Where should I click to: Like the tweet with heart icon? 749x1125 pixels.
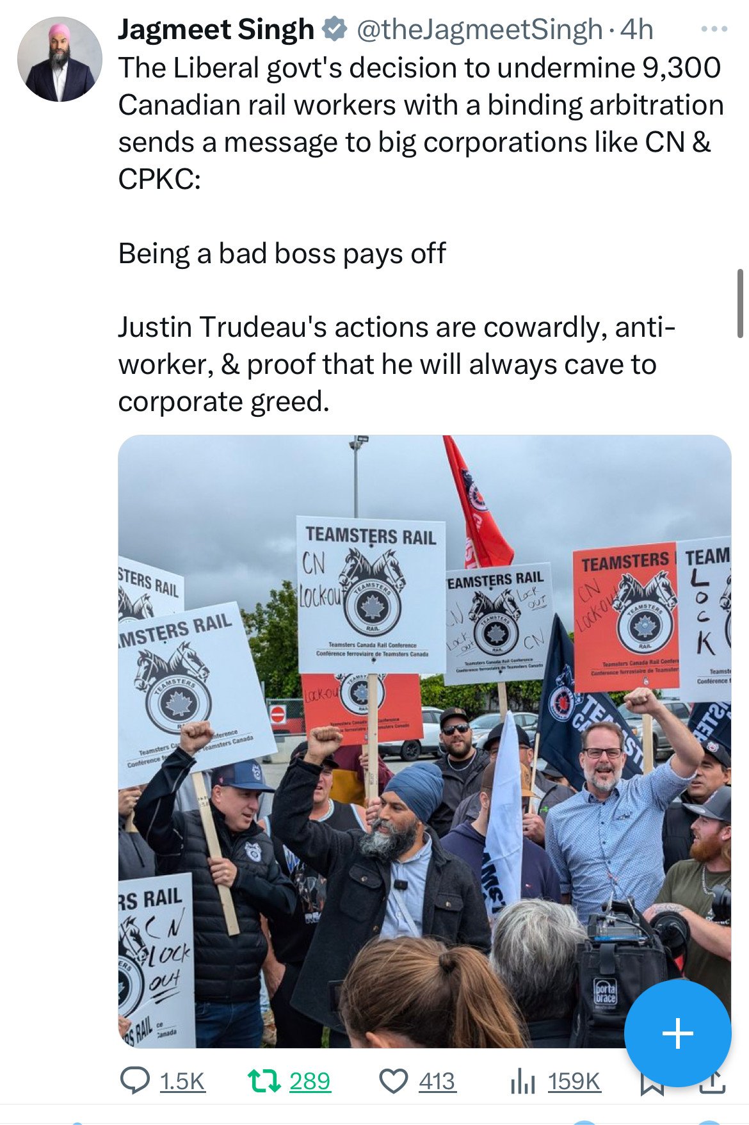coord(394,1081)
